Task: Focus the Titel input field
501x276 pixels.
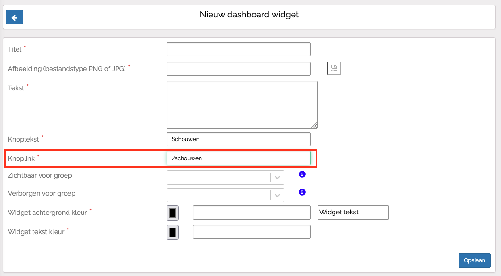Action: [238, 49]
